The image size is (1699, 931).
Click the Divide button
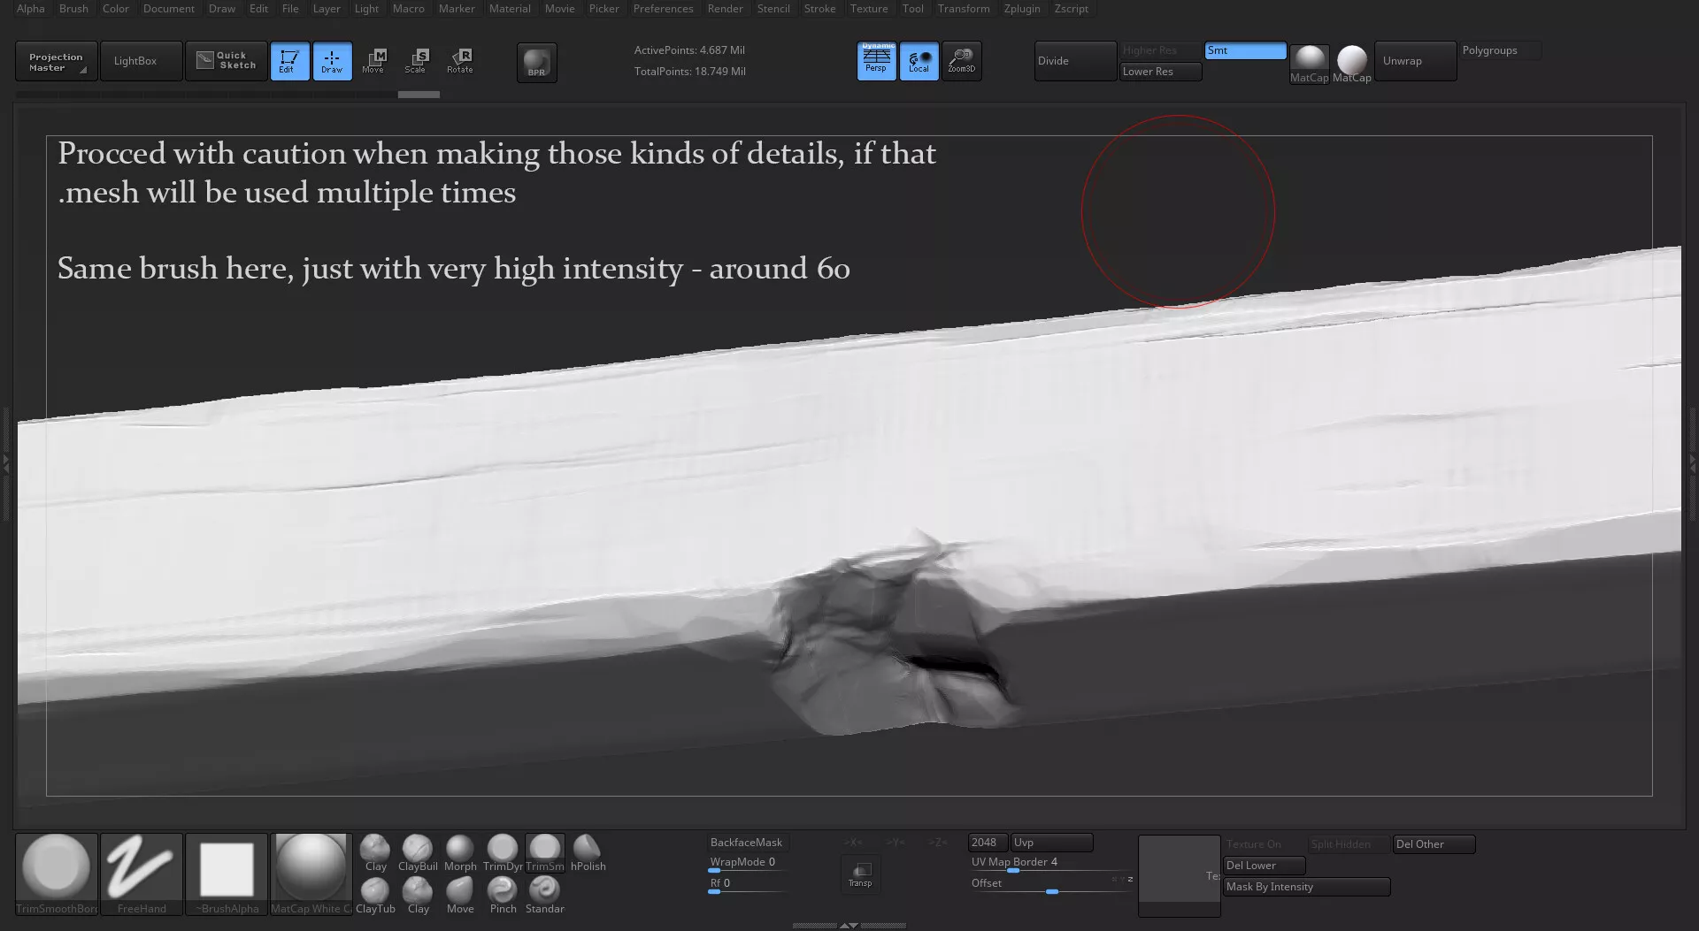(1074, 61)
